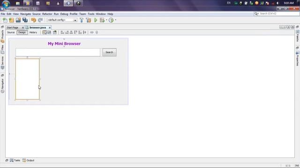This screenshot has width=300, height=168.
Task: Open the Windows Start menu
Action: click(6, 4)
